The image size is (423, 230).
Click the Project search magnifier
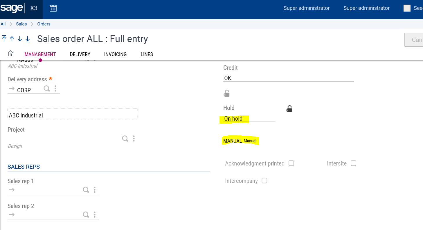125,139
